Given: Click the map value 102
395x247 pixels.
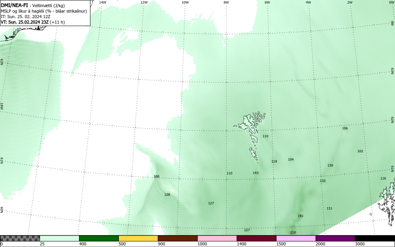Looking at the screenshot, I should 360,151.
